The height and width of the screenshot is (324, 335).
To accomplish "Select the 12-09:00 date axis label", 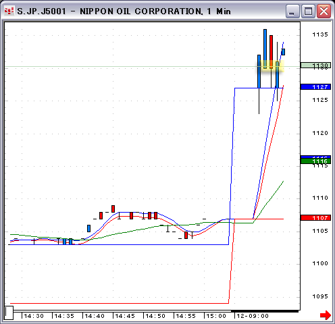I will (x=253, y=316).
